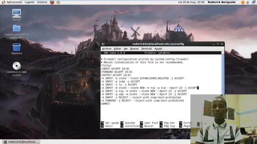This screenshot has width=257, height=144.
Task: Open the Sistema menu
Action: click(42, 2)
